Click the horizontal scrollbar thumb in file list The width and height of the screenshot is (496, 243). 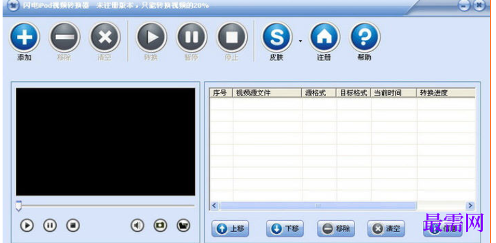pyautogui.click(x=318, y=206)
